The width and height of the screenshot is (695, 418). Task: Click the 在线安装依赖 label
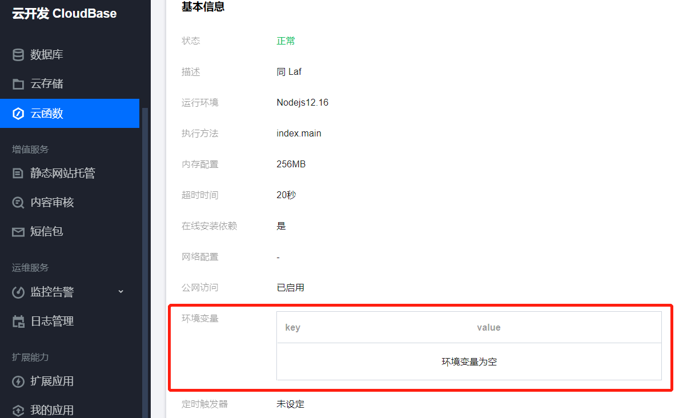coord(209,226)
